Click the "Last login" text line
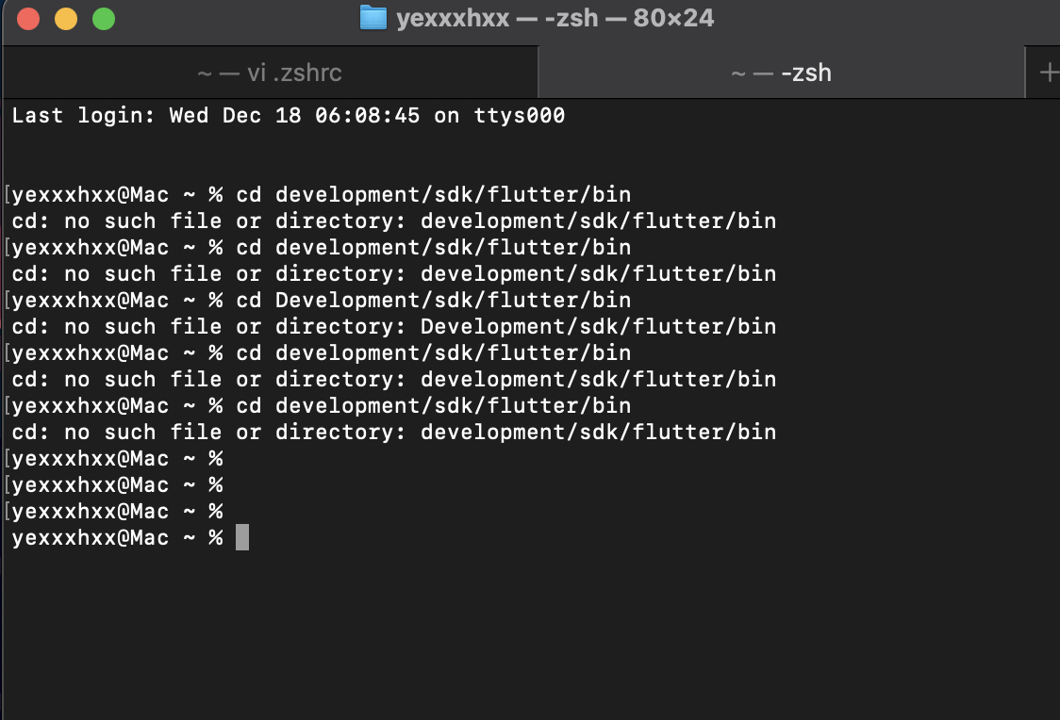 (289, 116)
